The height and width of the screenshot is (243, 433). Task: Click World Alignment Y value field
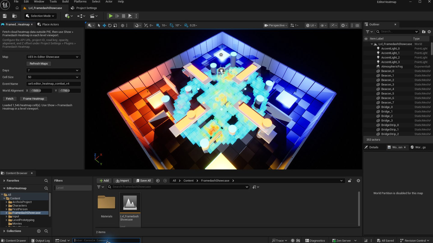pos(69,91)
